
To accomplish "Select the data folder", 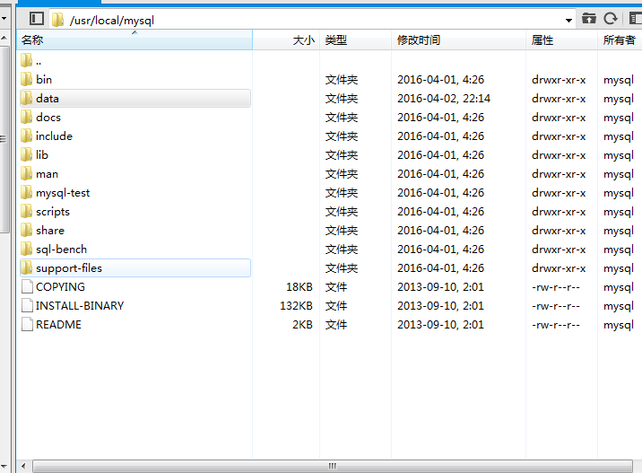I will point(47,99).
